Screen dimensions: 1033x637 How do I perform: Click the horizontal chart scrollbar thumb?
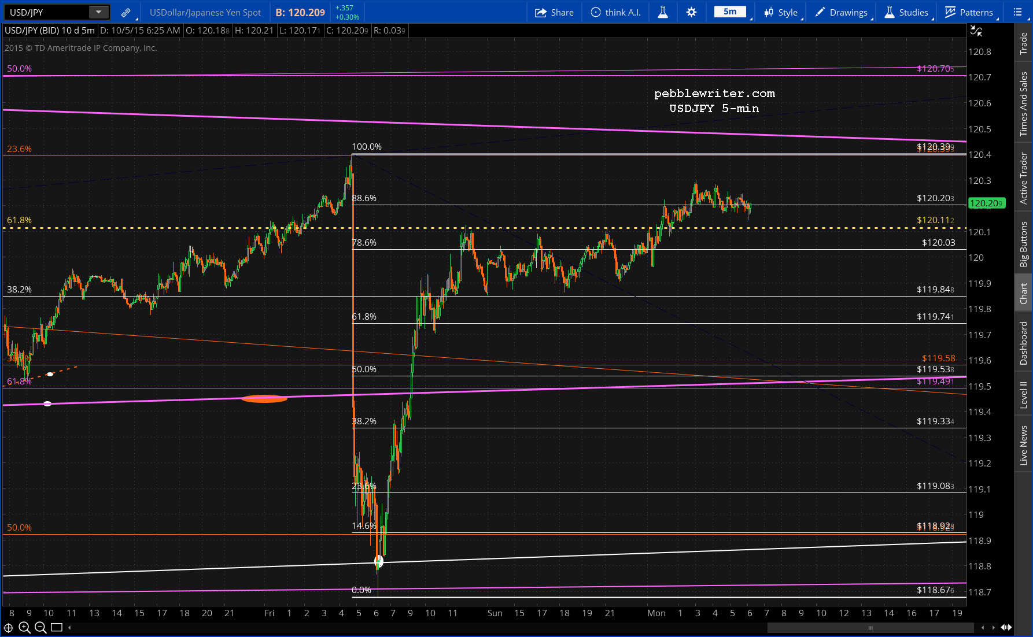(x=870, y=628)
